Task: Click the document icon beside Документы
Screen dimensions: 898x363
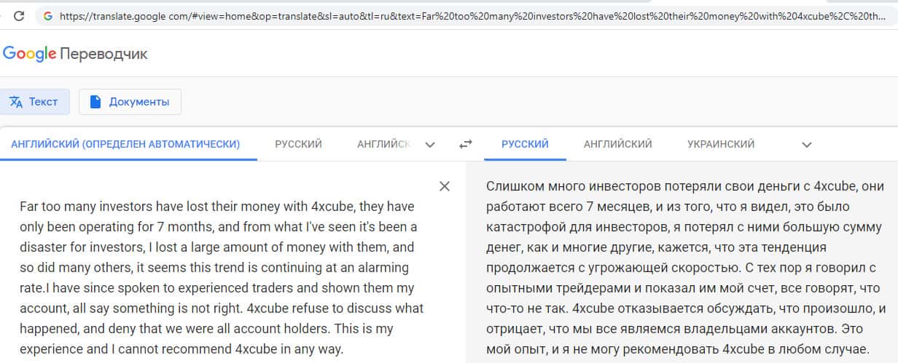Action: (95, 102)
